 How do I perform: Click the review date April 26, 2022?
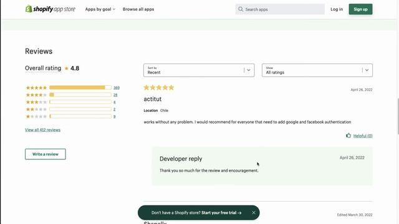362,90
